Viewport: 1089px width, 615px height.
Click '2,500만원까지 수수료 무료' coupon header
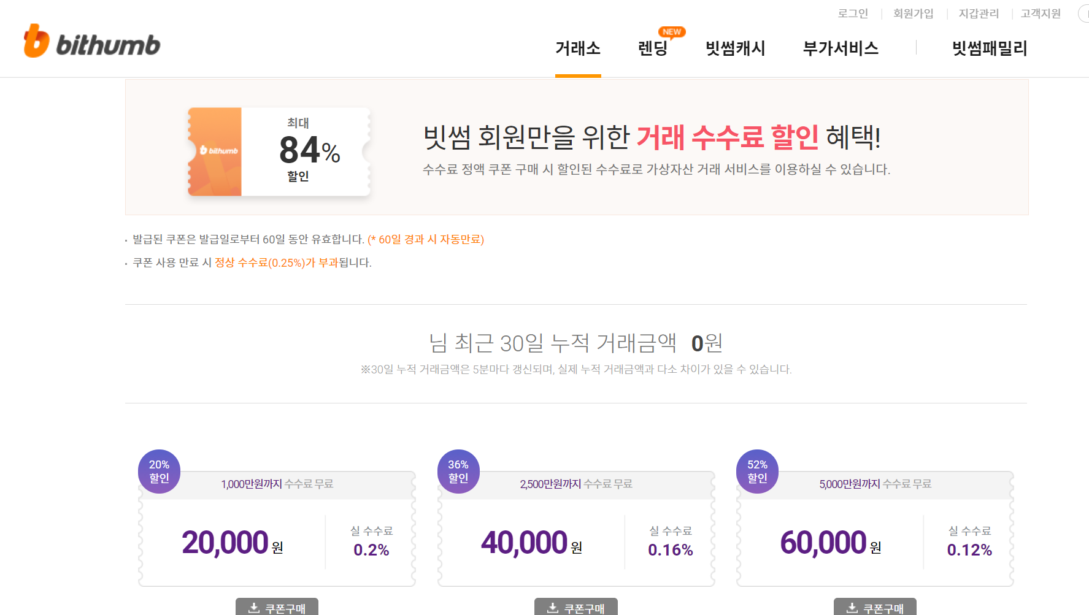[x=576, y=484]
